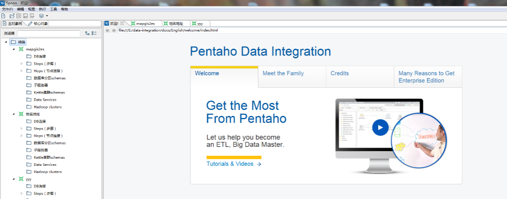
Task: Click the yyy transformation icon in tree
Action: click(x=21, y=179)
